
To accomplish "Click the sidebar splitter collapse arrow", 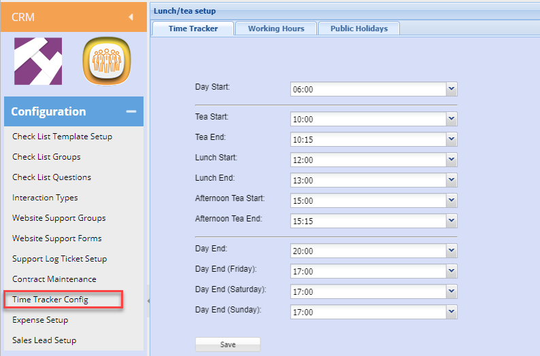I will 148,301.
